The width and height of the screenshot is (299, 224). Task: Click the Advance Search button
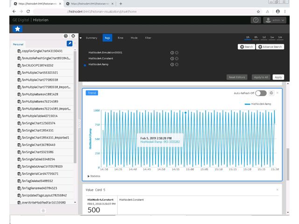pyautogui.click(x=270, y=47)
